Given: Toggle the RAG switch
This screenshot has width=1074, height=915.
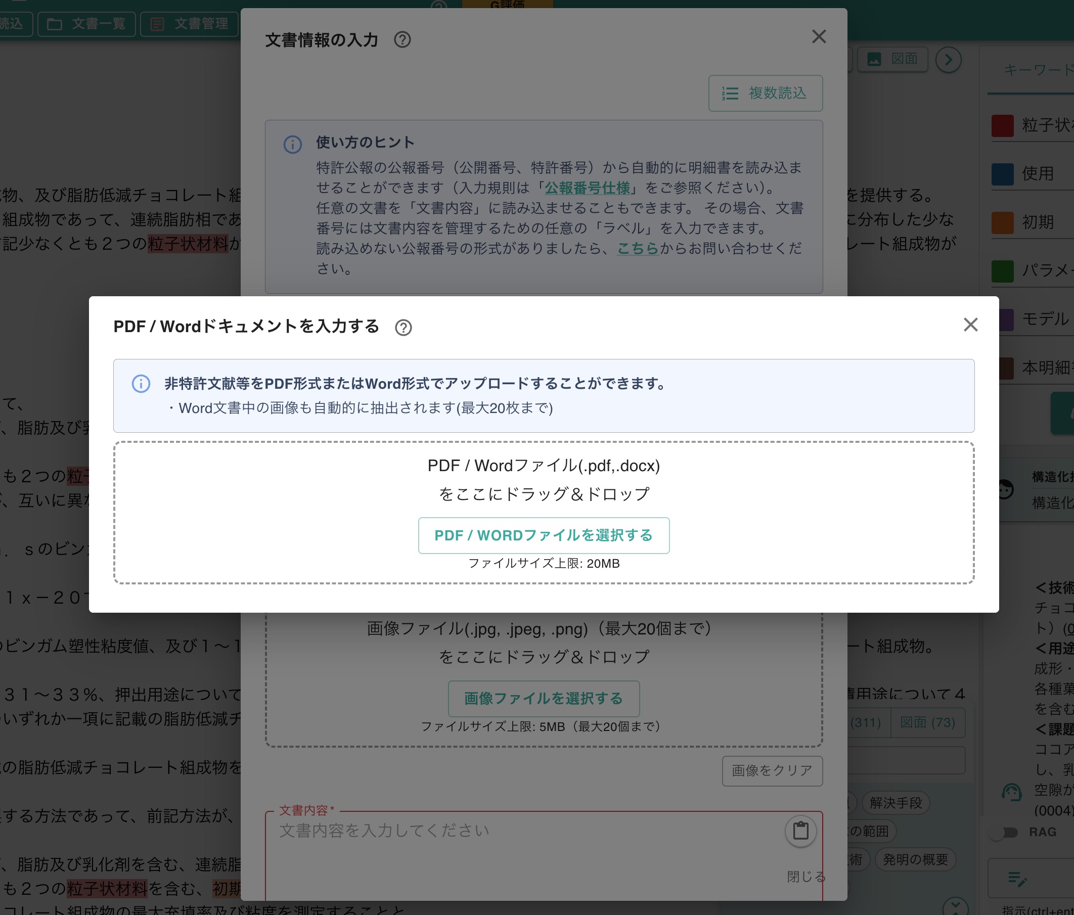Looking at the screenshot, I should pos(1005,832).
